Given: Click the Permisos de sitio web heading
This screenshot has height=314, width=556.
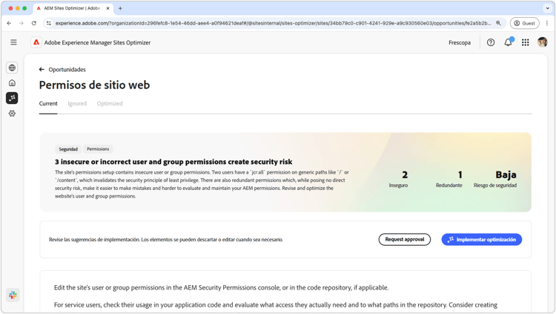Looking at the screenshot, I should 94,85.
